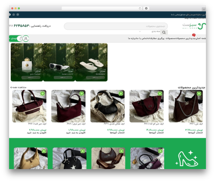Open product image of bag 681
Viewport: 215px width, 182px height.
pos(147,106)
